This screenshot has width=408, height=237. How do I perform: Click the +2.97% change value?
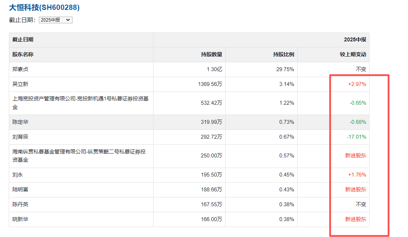coord(357,84)
